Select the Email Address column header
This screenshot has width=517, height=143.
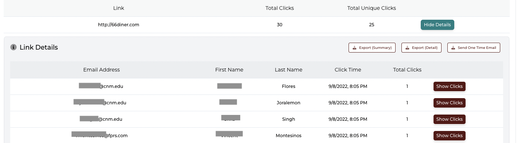click(x=101, y=70)
